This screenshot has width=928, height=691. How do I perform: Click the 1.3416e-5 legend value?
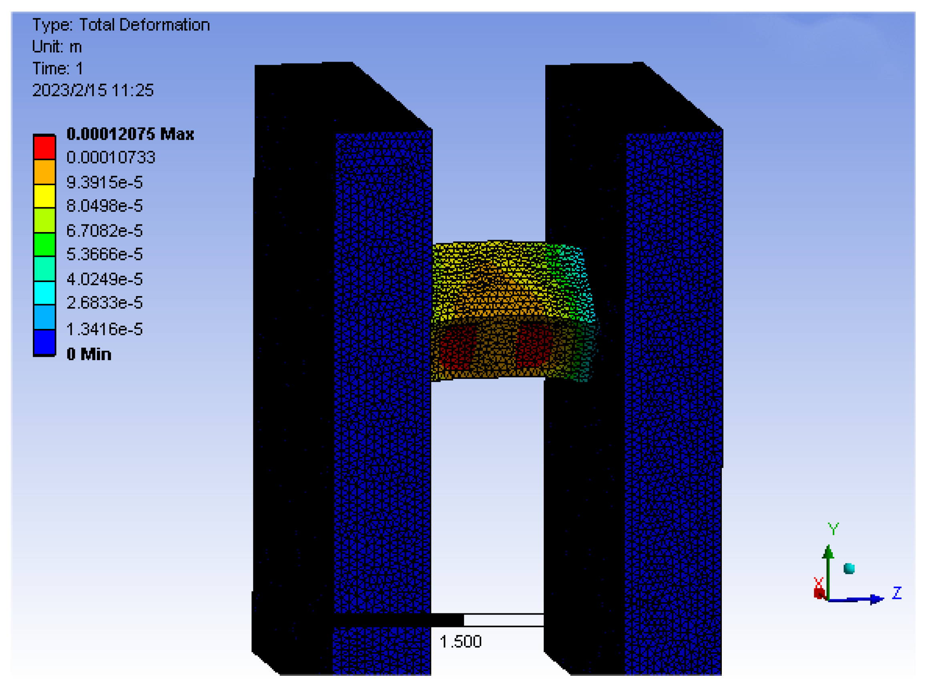(x=104, y=330)
